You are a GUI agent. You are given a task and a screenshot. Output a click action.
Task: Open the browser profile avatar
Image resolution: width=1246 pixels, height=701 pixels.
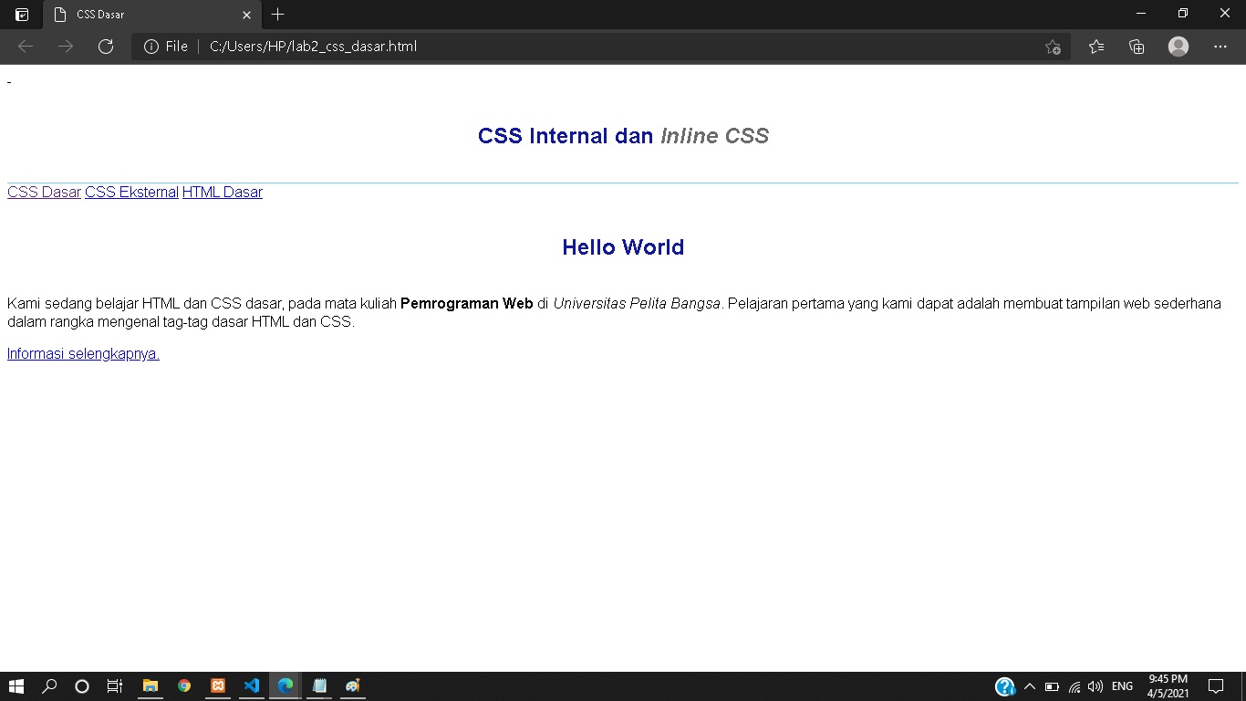click(x=1178, y=46)
